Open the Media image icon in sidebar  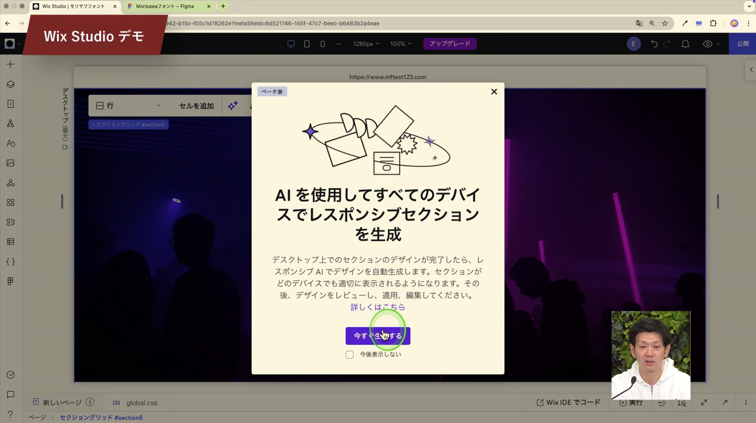click(11, 163)
